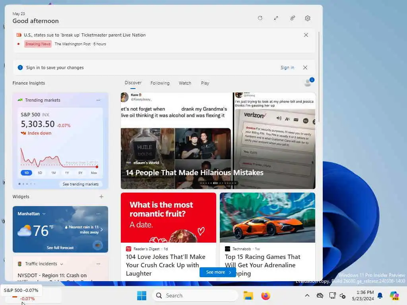Expand widgets board to full view

coord(276,18)
